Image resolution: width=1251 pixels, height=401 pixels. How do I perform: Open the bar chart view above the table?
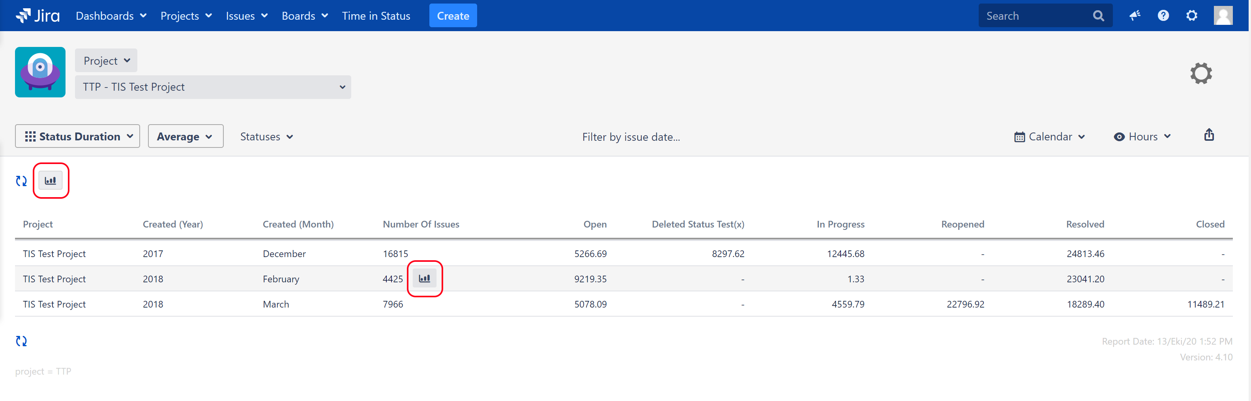point(51,181)
